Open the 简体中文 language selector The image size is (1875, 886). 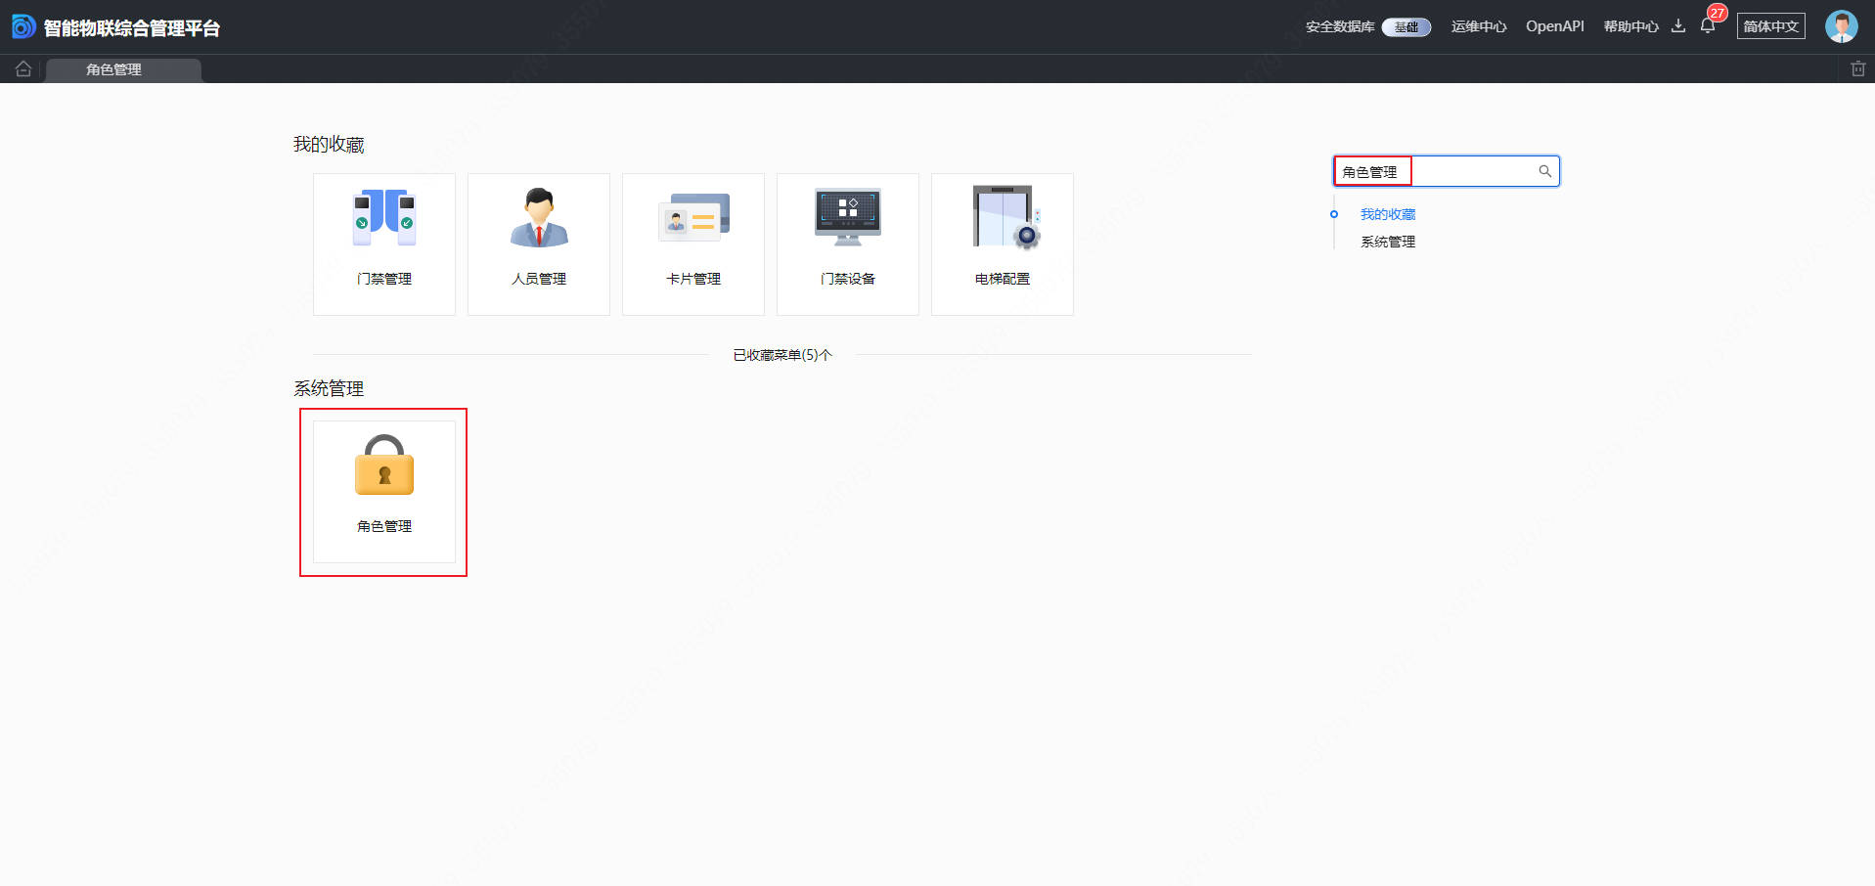[x=1770, y=26]
